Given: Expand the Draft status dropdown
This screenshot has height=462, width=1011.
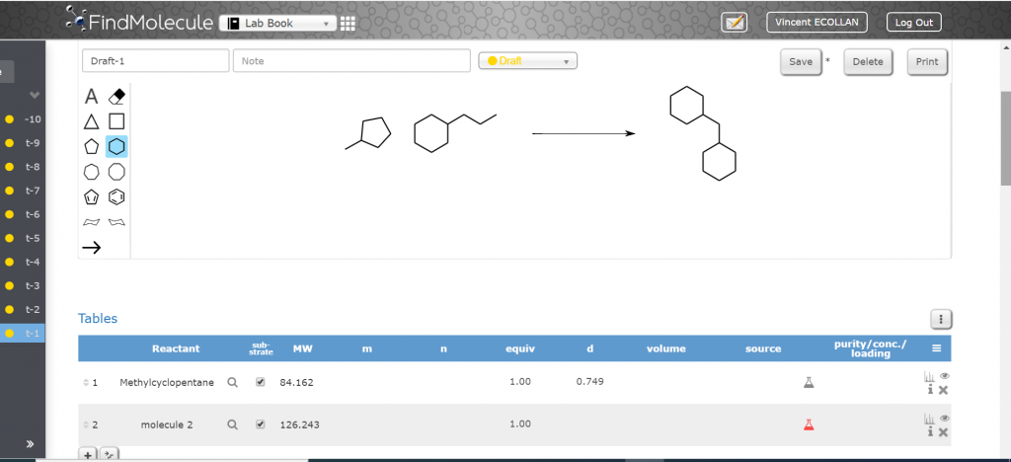Looking at the screenshot, I should 527,61.
